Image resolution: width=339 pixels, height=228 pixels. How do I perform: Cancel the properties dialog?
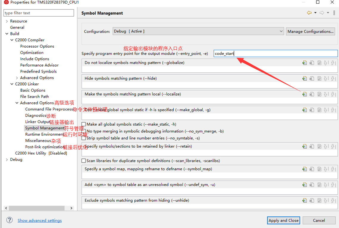point(319,221)
